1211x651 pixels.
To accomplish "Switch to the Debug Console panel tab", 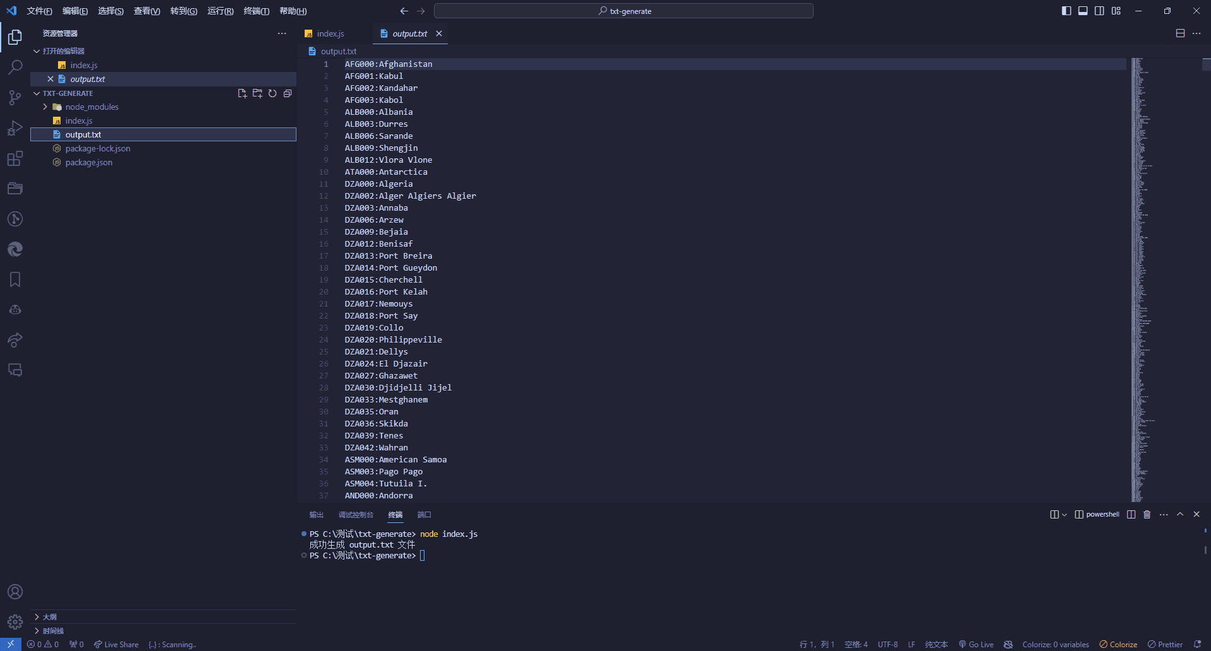I will pyautogui.click(x=356, y=515).
